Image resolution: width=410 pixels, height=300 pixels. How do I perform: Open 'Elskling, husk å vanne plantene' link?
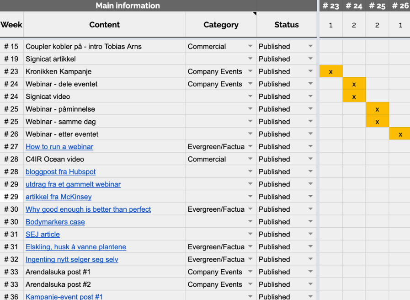[x=75, y=247]
